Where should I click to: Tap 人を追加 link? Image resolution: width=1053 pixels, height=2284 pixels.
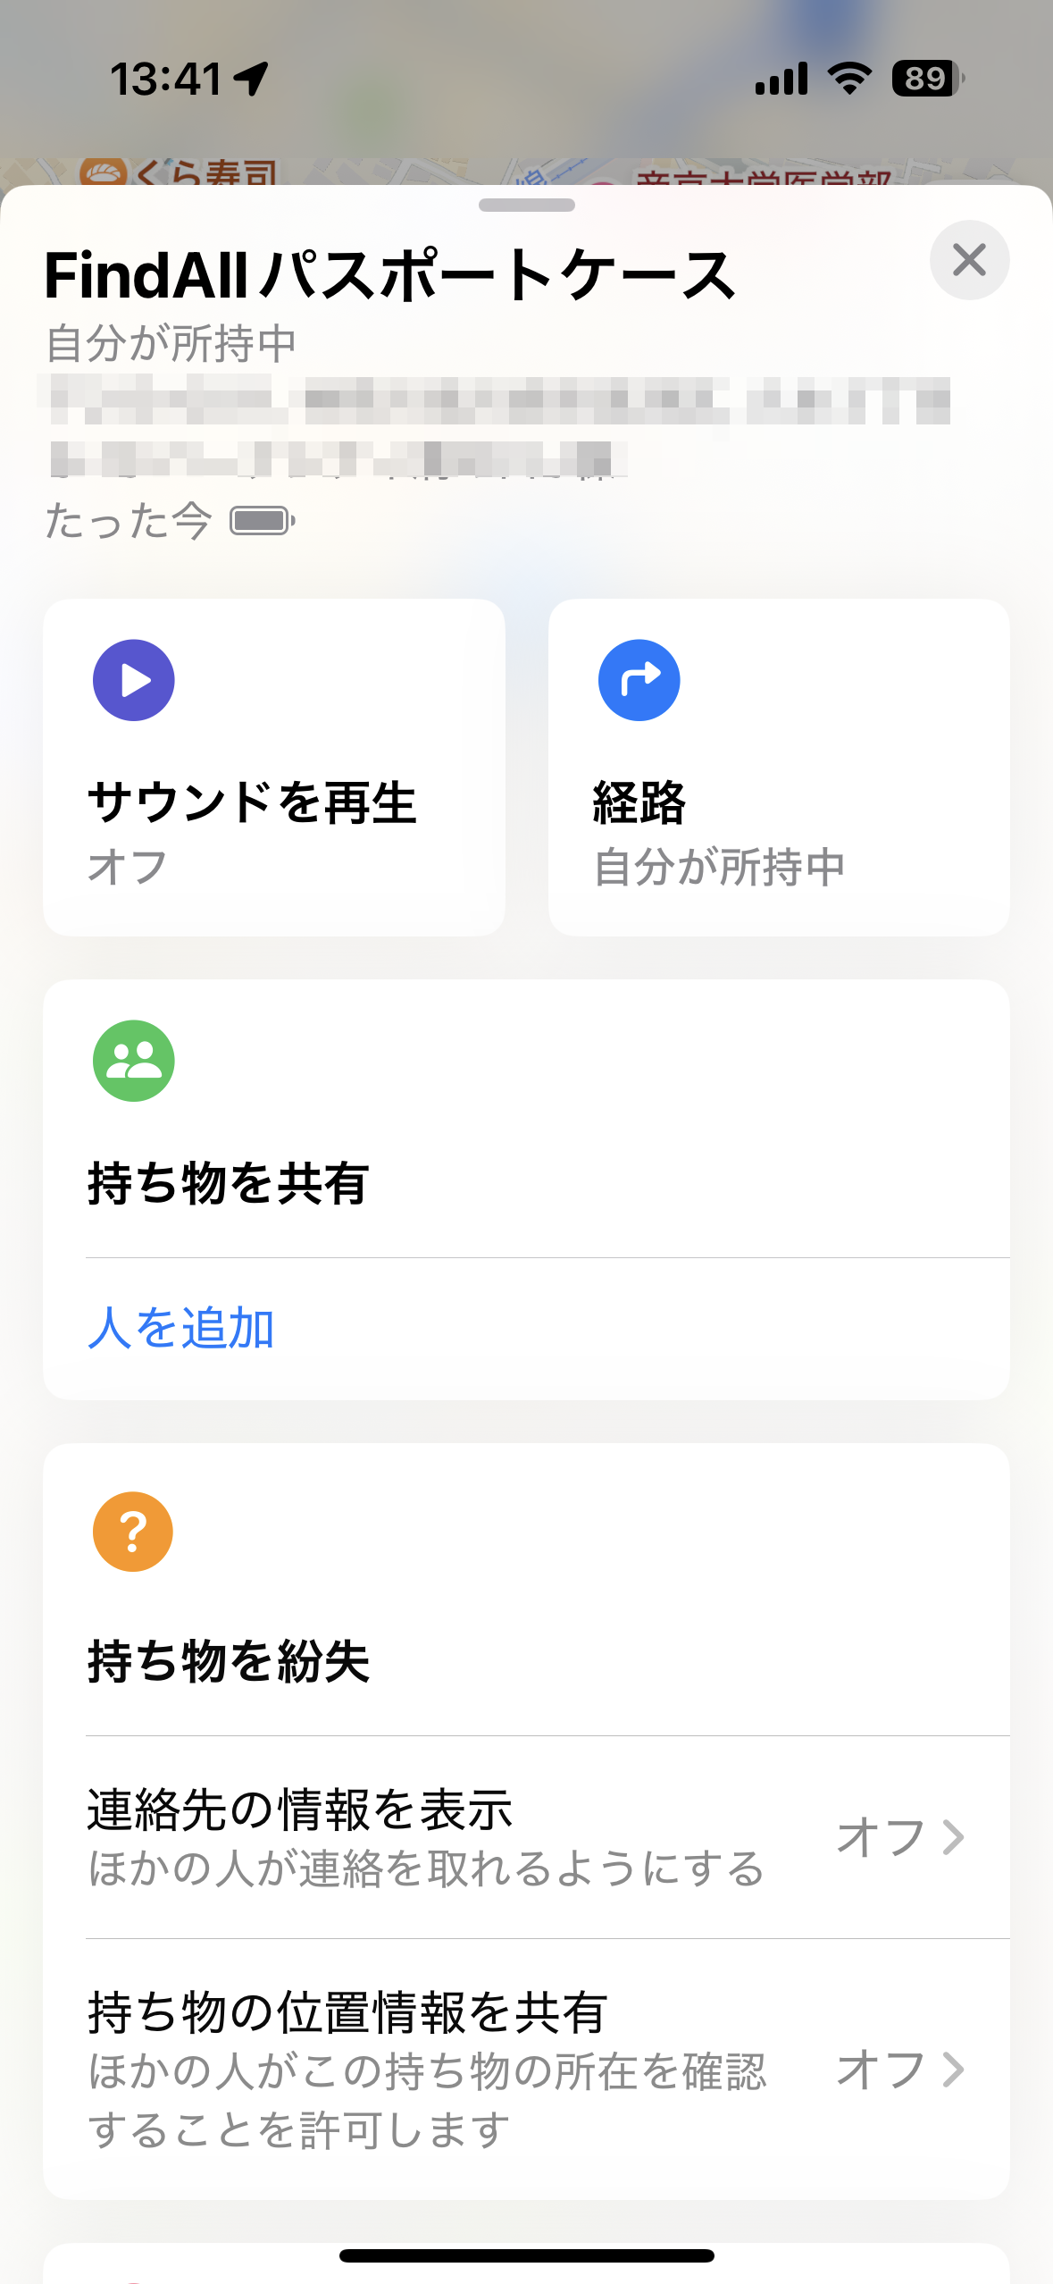tap(181, 1328)
